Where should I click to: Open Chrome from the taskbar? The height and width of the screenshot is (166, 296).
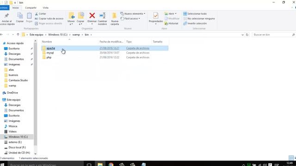coord(111,164)
